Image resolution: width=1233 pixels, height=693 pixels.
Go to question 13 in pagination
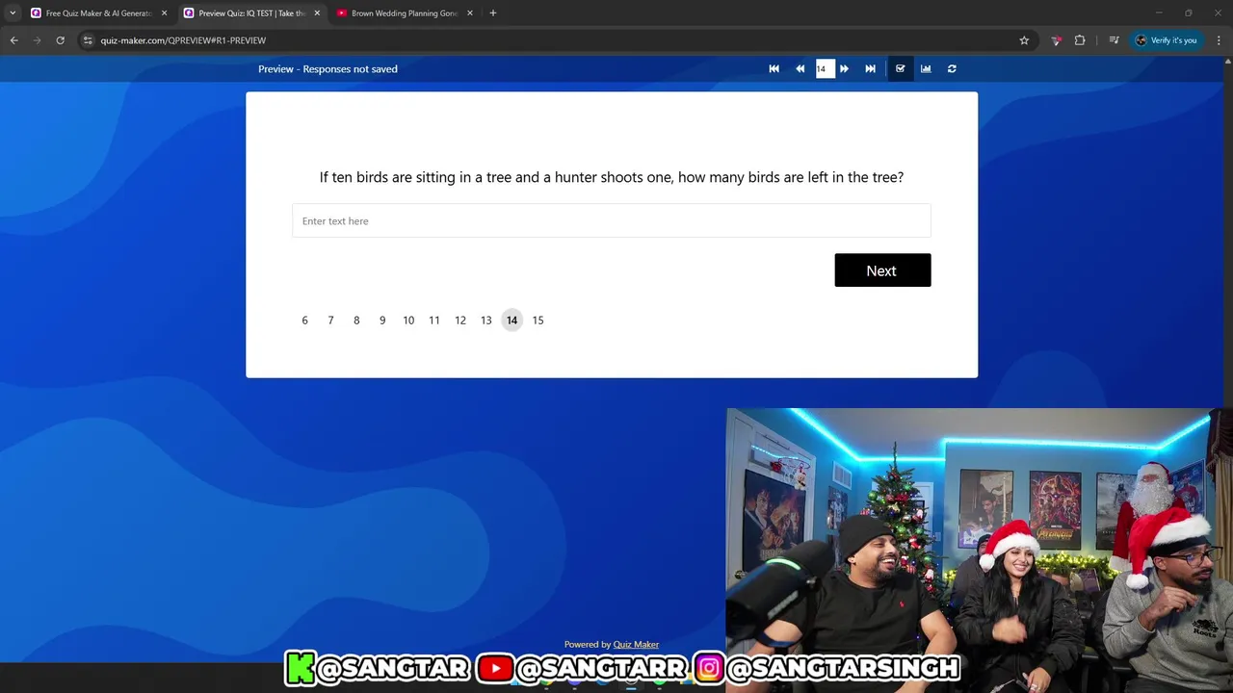click(486, 321)
